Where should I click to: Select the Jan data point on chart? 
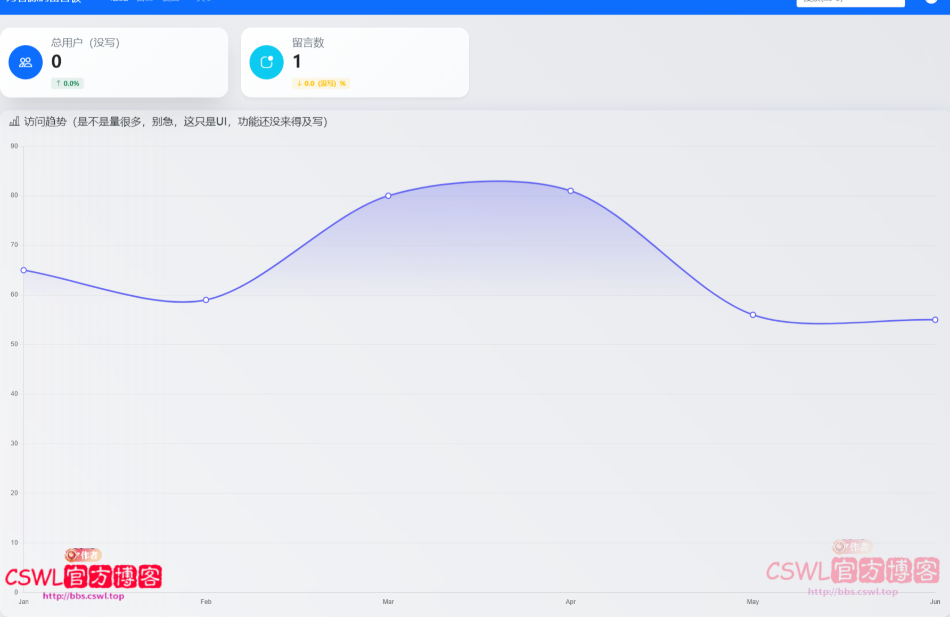click(23, 270)
